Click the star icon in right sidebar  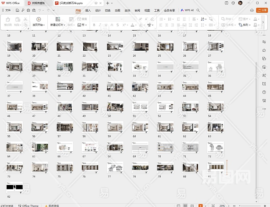(x=264, y=50)
